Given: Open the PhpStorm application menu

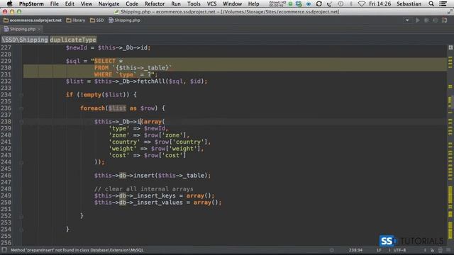Looking at the screenshot, I should click(31, 4).
